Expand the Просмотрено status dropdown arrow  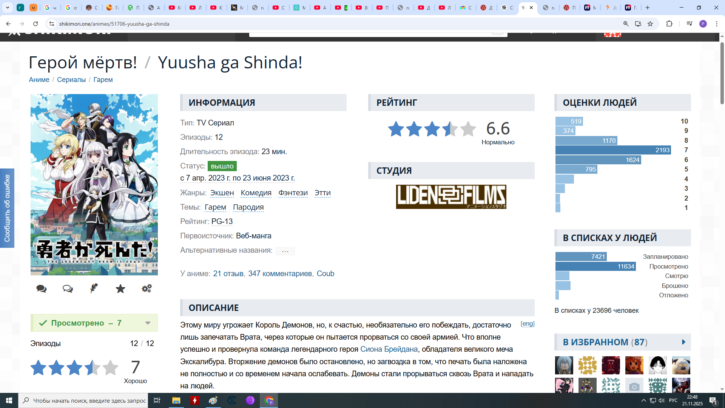coord(148,323)
